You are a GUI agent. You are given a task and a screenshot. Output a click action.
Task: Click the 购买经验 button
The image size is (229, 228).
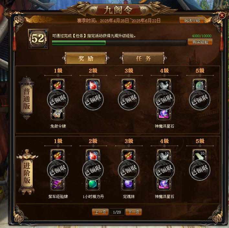(200, 42)
